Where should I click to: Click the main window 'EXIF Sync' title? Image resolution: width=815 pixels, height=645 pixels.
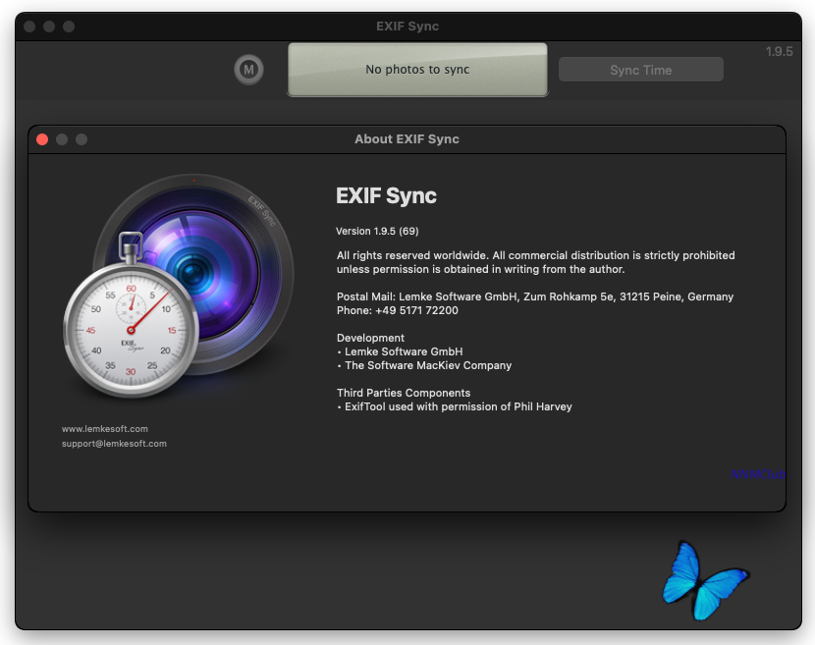(x=407, y=27)
